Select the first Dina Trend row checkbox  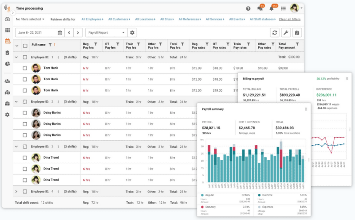[x=25, y=157]
